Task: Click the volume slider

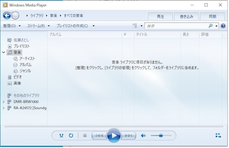Action: 161,136
